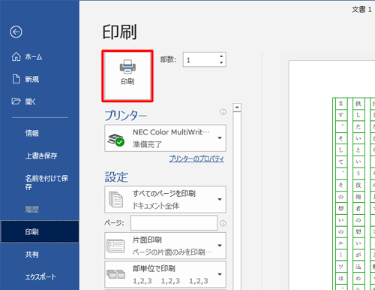The image size is (375, 290).
Task: Open the 片面印刷 dropdown
Action: (165, 246)
